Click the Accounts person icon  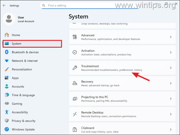click(x=7, y=86)
